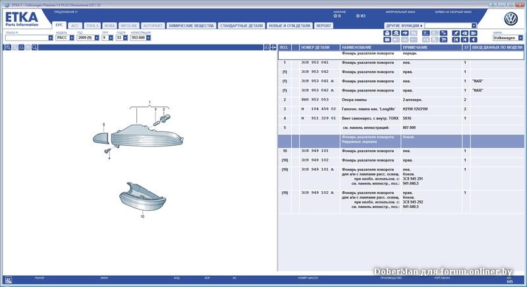This screenshot has width=527, height=287.
Task: Click the Volkswagen logo at top right
Action: (511, 19)
